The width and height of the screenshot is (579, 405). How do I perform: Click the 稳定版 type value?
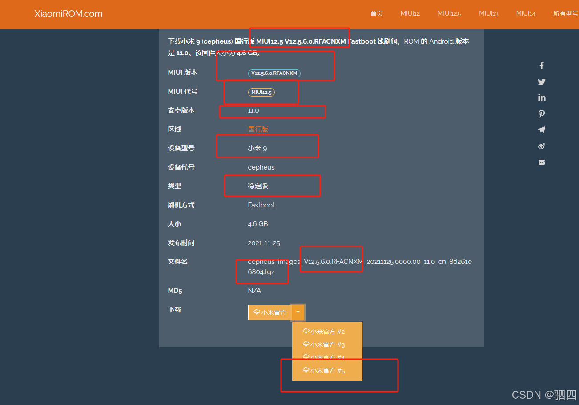click(258, 186)
